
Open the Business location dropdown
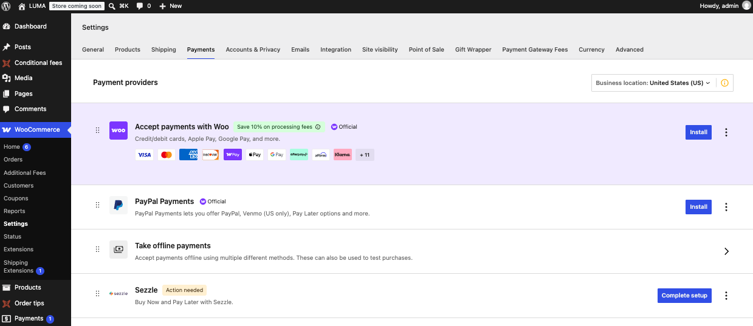(x=653, y=83)
